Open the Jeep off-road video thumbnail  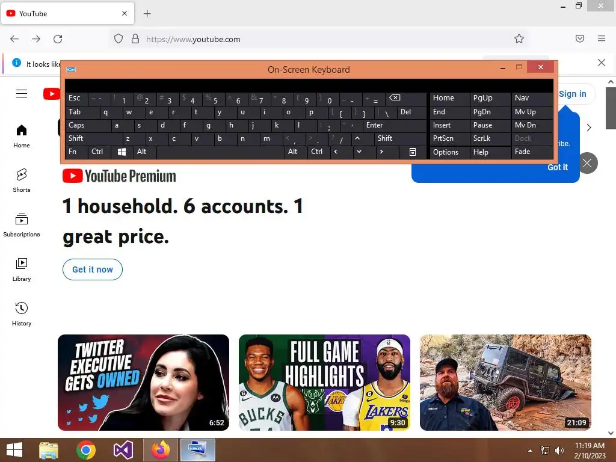[x=505, y=383]
